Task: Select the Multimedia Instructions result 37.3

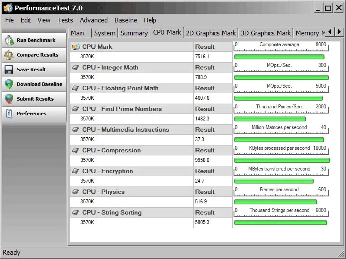Action: pos(199,139)
